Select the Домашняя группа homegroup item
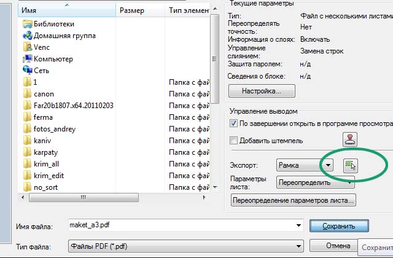This screenshot has height=258, width=393. pos(28,36)
